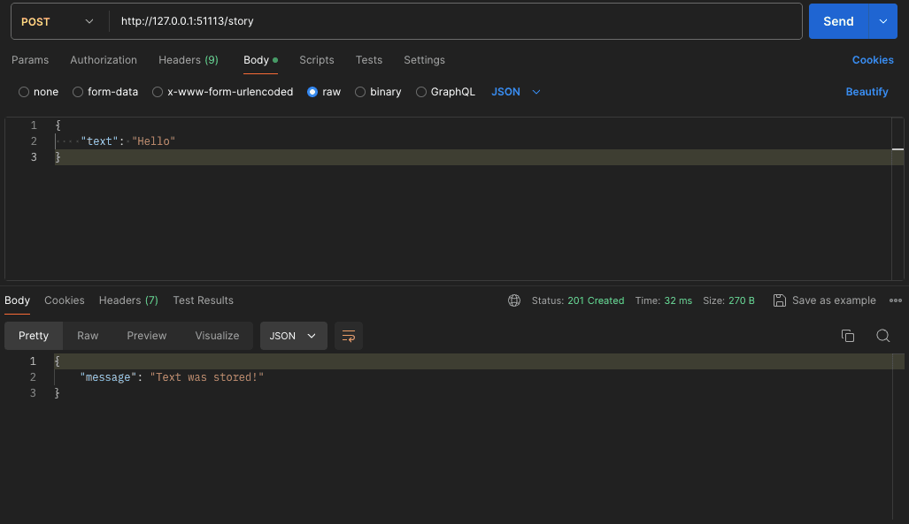Viewport: 909px width, 524px height.
Task: Select the response Body tab
Action: tap(18, 300)
